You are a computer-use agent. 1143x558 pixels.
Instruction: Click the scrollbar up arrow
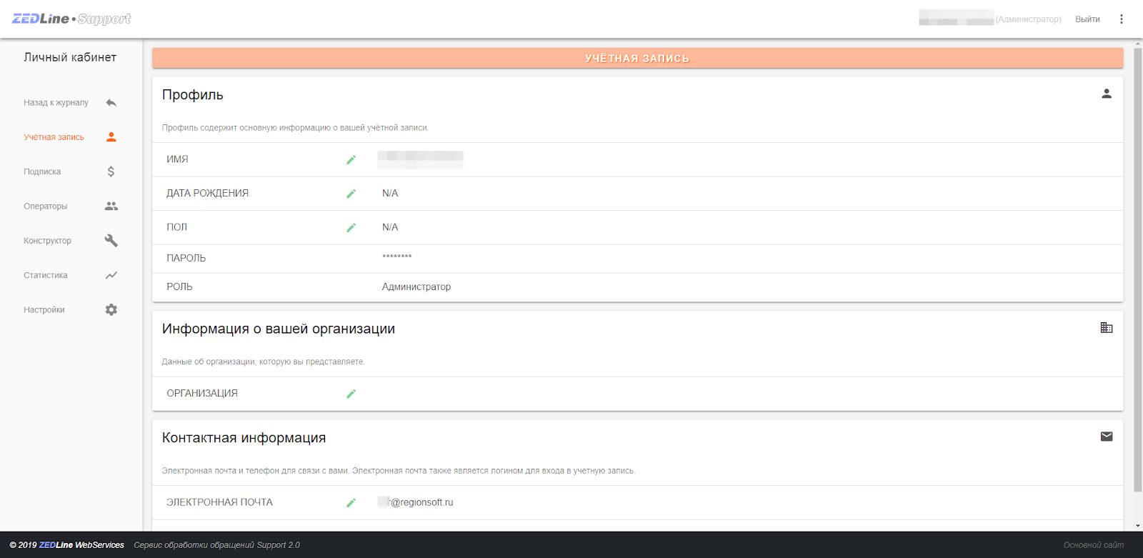click(1138, 44)
